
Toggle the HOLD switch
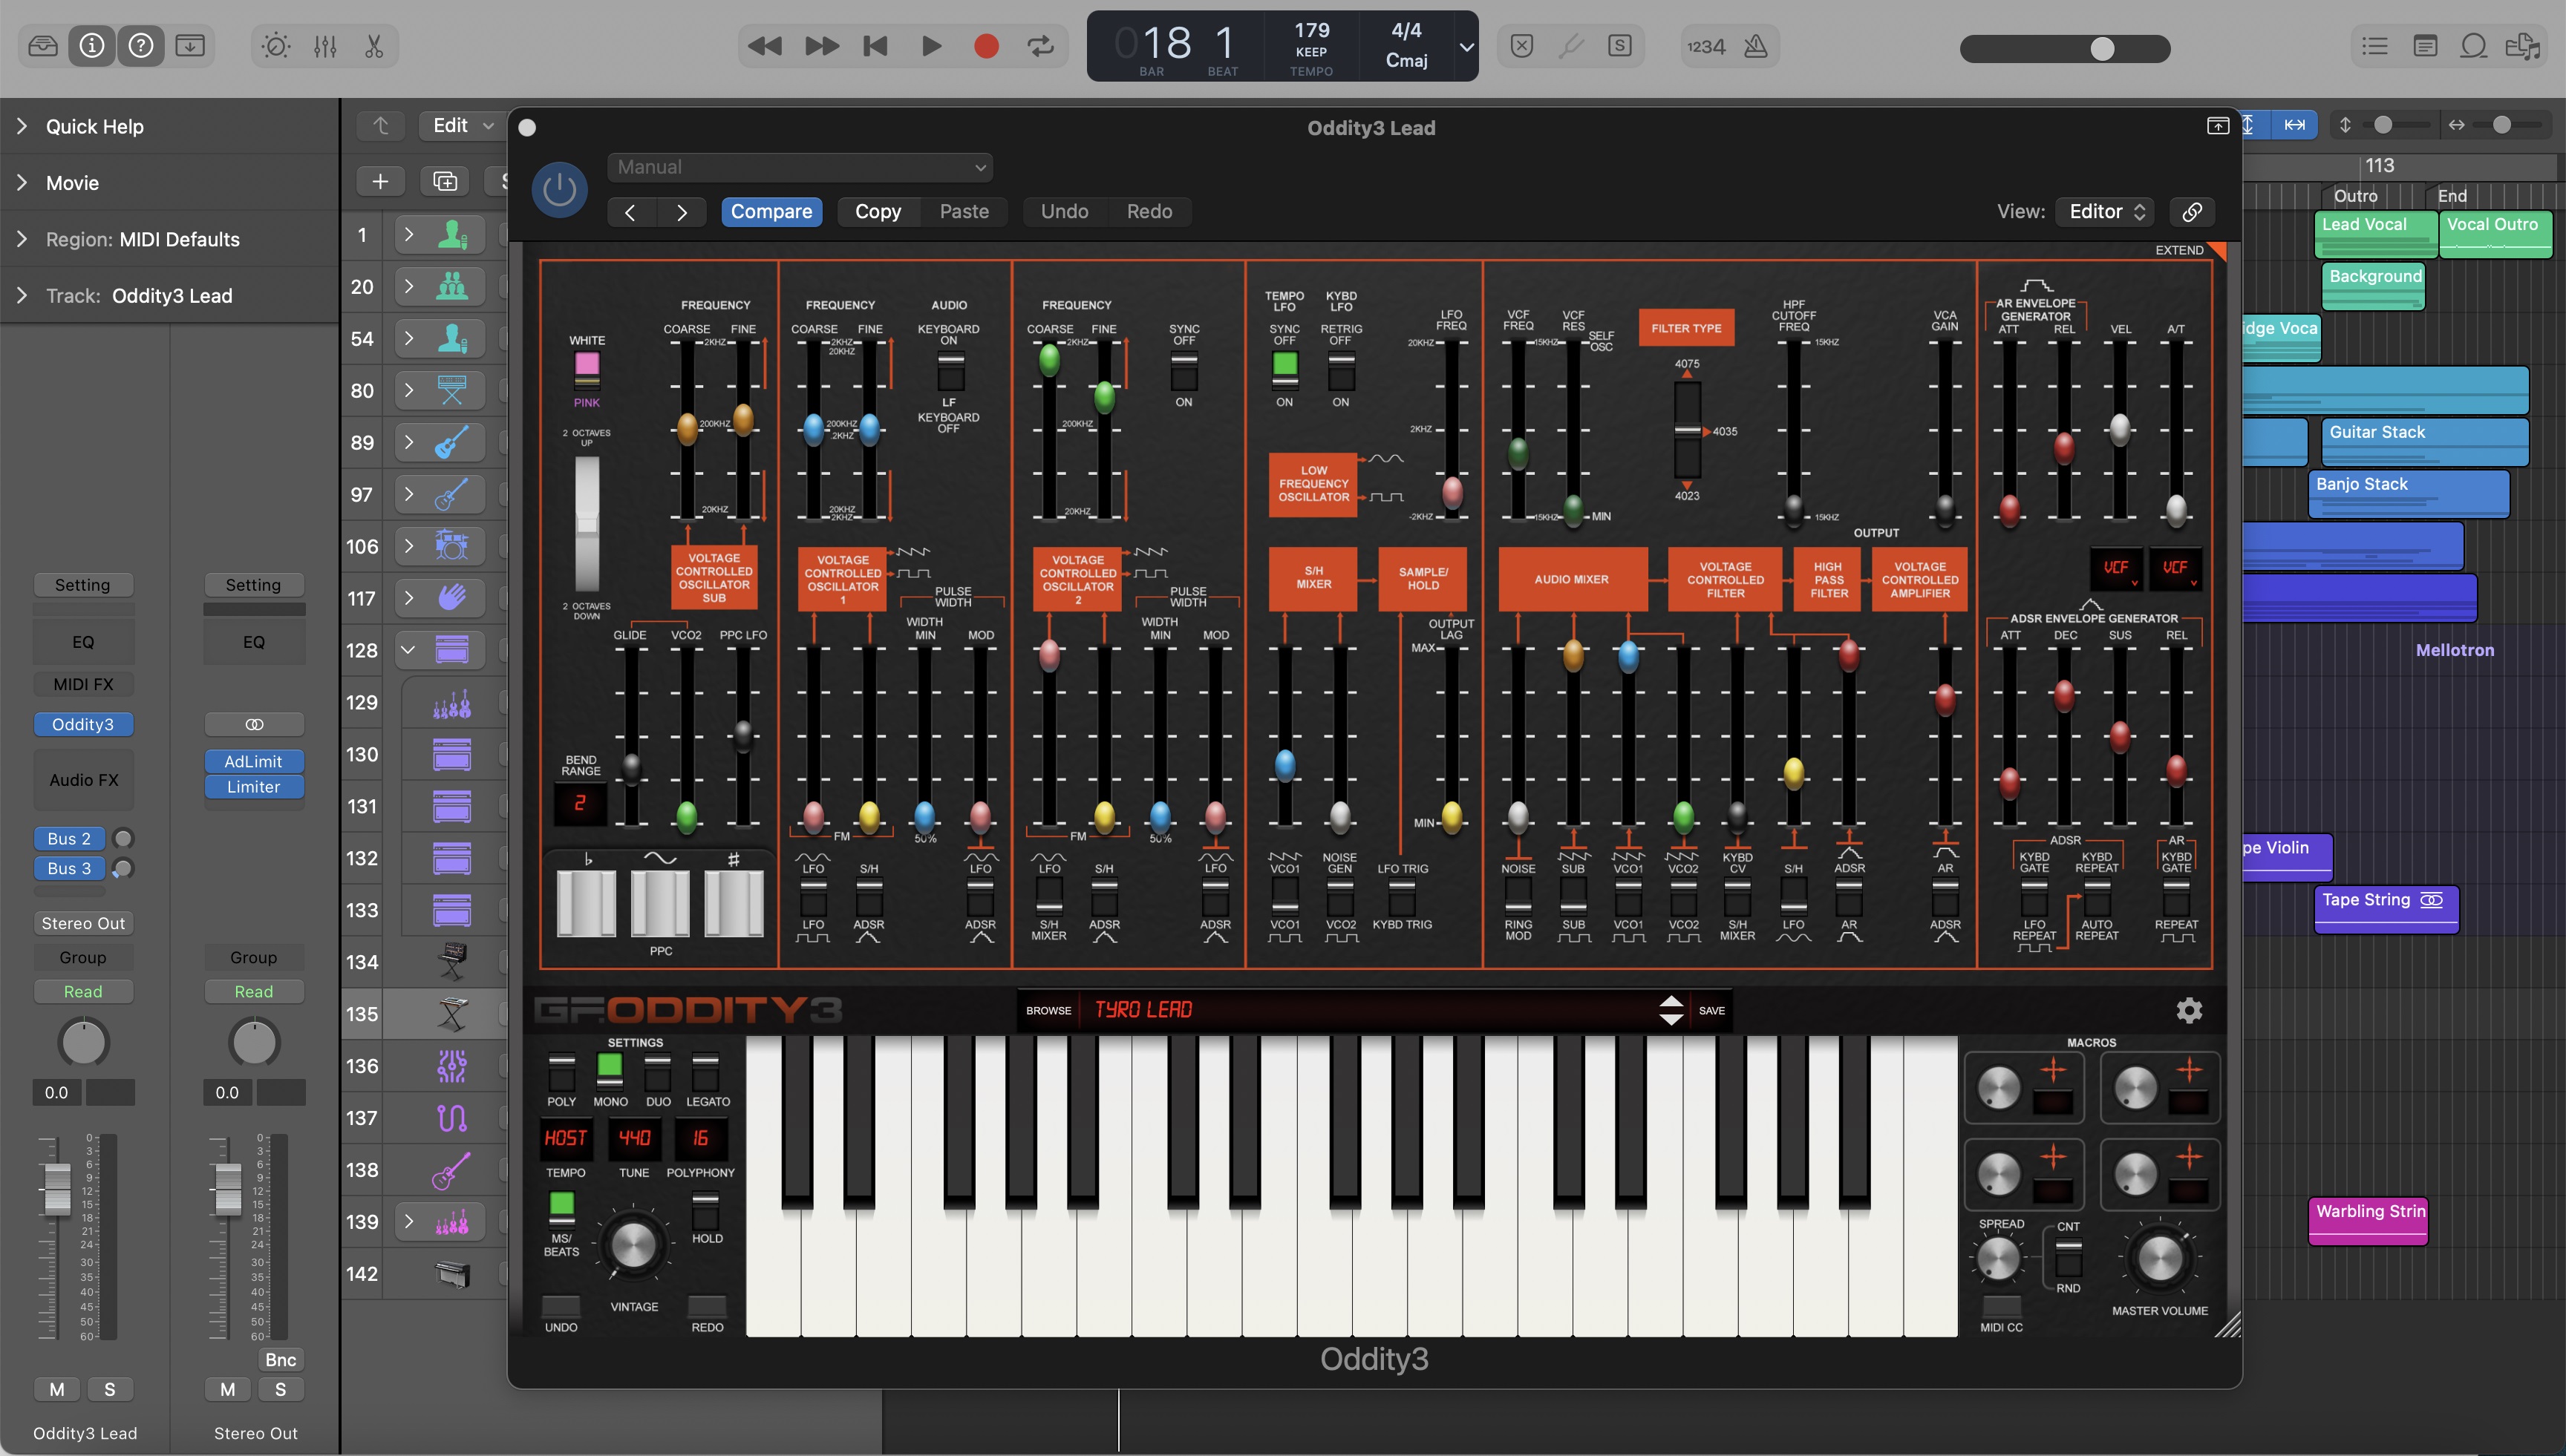pos(706,1211)
